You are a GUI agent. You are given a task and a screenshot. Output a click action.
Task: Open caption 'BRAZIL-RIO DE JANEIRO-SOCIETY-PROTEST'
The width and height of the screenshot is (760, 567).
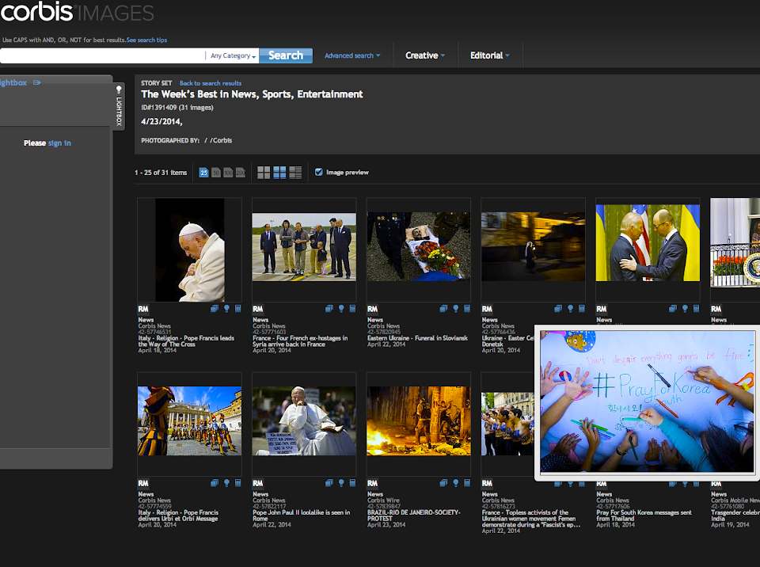[414, 516]
